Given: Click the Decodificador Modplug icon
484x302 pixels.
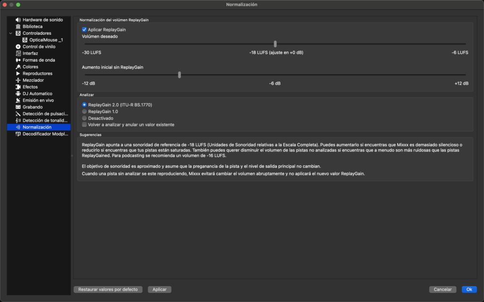Looking at the screenshot, I should pyautogui.click(x=18, y=134).
